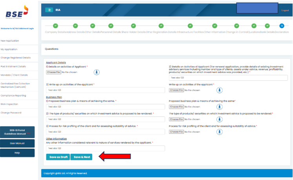Open Compliance Reporting sidebar item
Screen dimensions: 293x180
pos(14,95)
